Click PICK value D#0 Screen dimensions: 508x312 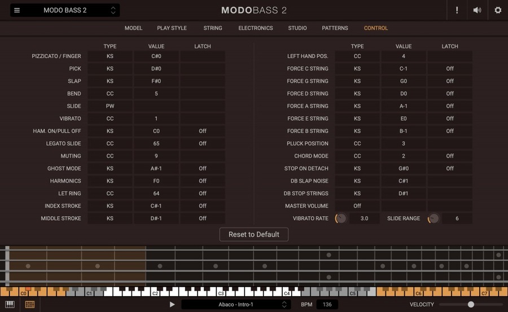click(x=156, y=69)
